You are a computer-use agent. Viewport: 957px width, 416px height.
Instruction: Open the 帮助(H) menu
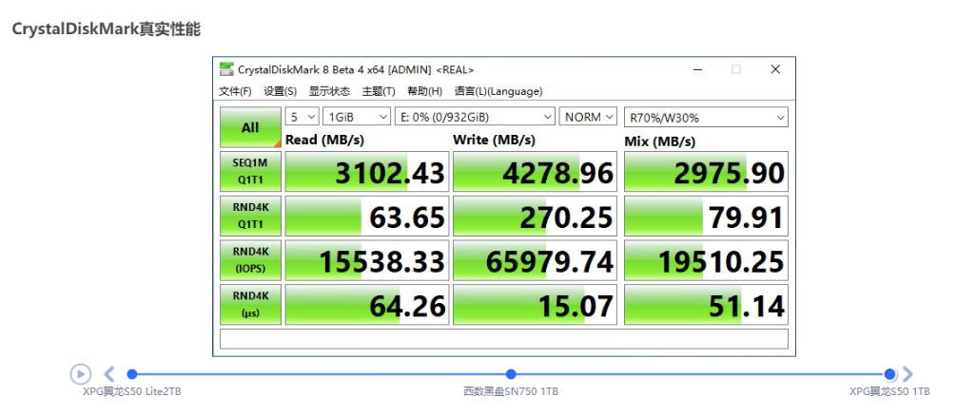(425, 91)
